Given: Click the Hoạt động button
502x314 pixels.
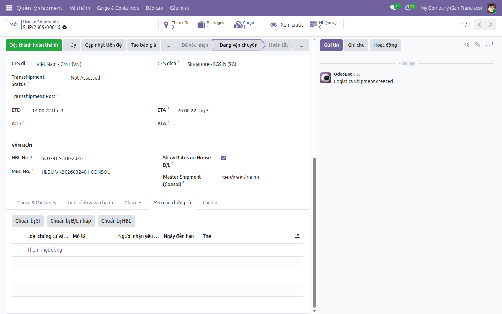Looking at the screenshot, I should click(x=385, y=45).
